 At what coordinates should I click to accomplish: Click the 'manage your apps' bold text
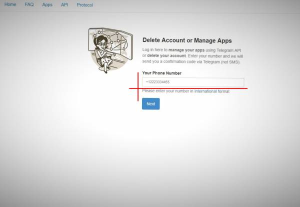click(186, 50)
